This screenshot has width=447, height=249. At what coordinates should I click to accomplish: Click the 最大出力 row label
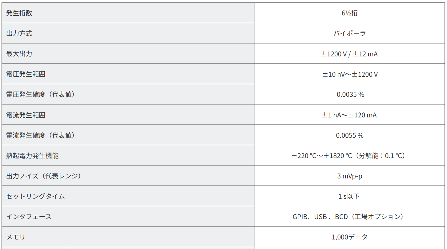pos(19,54)
